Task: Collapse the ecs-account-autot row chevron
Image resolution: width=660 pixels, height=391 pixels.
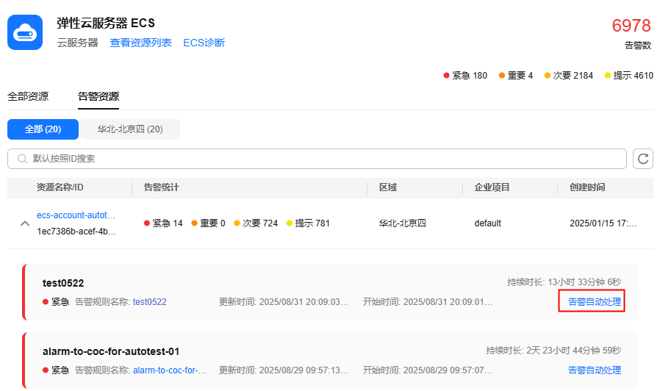Action: click(25, 223)
